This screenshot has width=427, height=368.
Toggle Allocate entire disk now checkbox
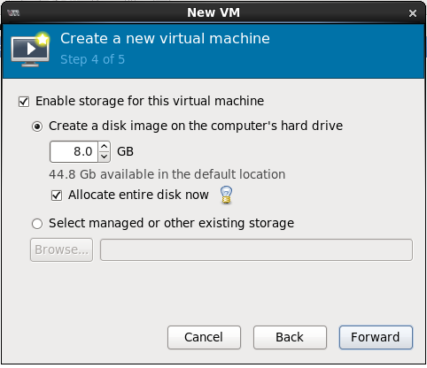tap(57, 195)
